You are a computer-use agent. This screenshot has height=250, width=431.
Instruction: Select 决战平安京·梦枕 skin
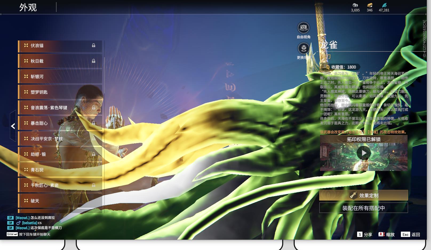tap(60, 138)
